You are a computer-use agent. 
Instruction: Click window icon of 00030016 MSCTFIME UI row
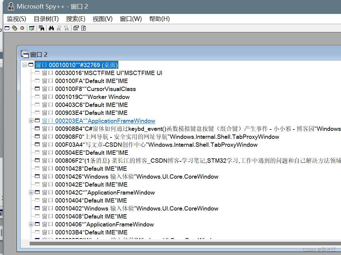37,73
